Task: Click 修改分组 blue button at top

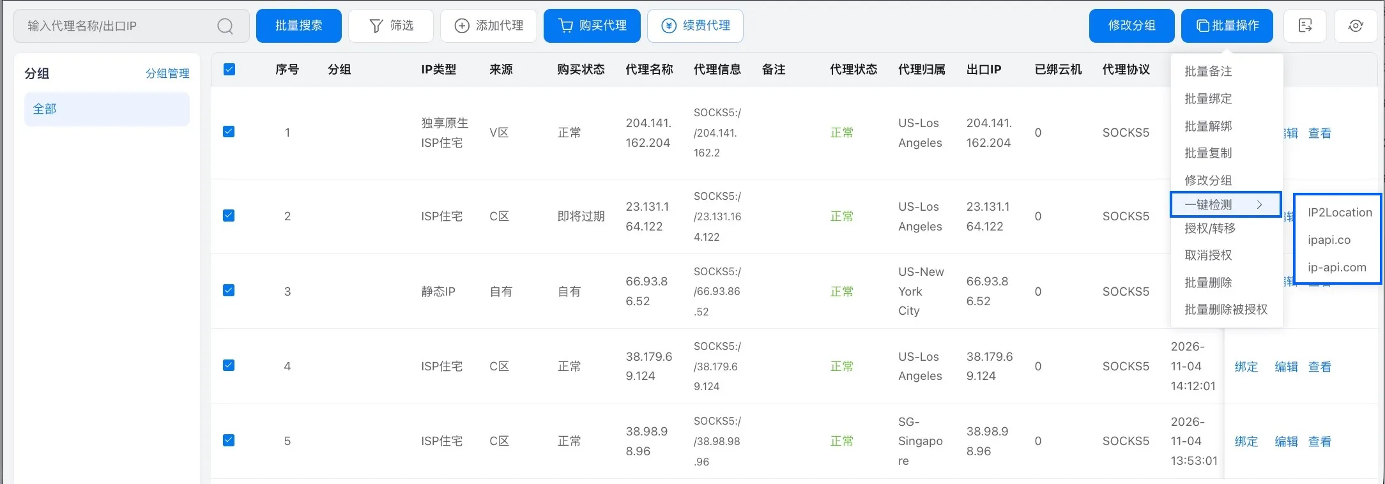Action: [1131, 26]
